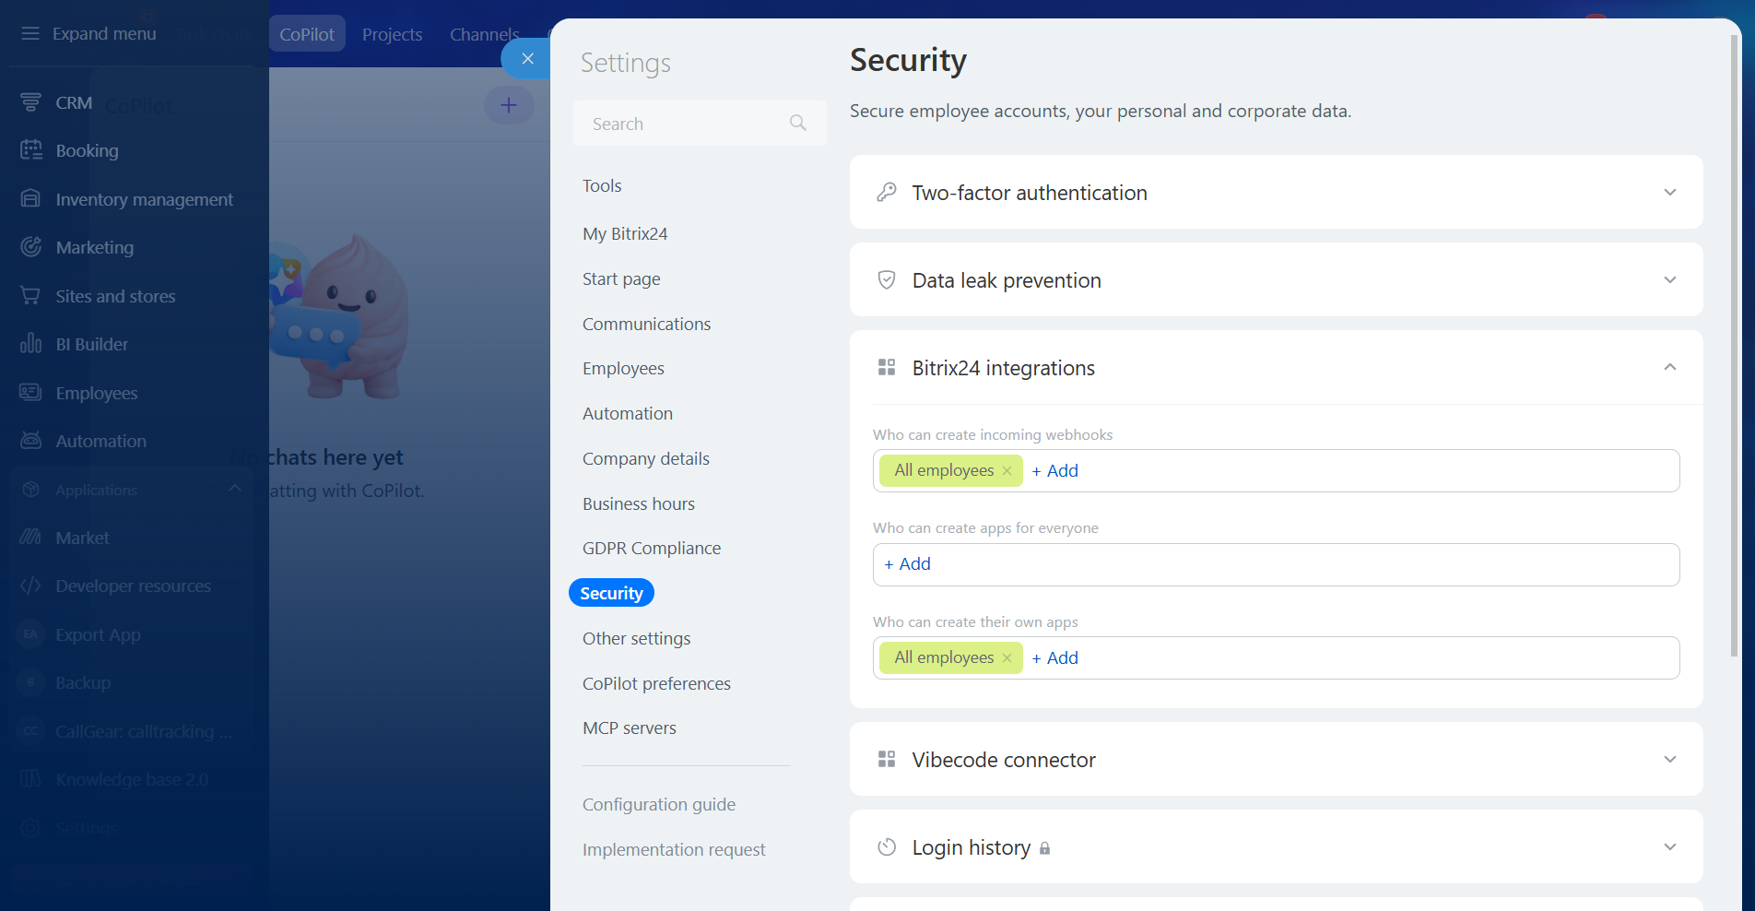
Task: Open Other settings section
Action: (x=636, y=638)
